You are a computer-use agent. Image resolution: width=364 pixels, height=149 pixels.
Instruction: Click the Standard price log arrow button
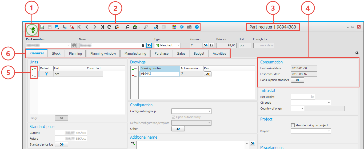[62, 144]
